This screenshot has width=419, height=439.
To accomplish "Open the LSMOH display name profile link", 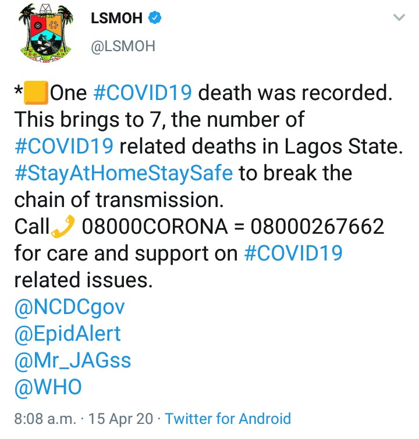I will [x=116, y=19].
